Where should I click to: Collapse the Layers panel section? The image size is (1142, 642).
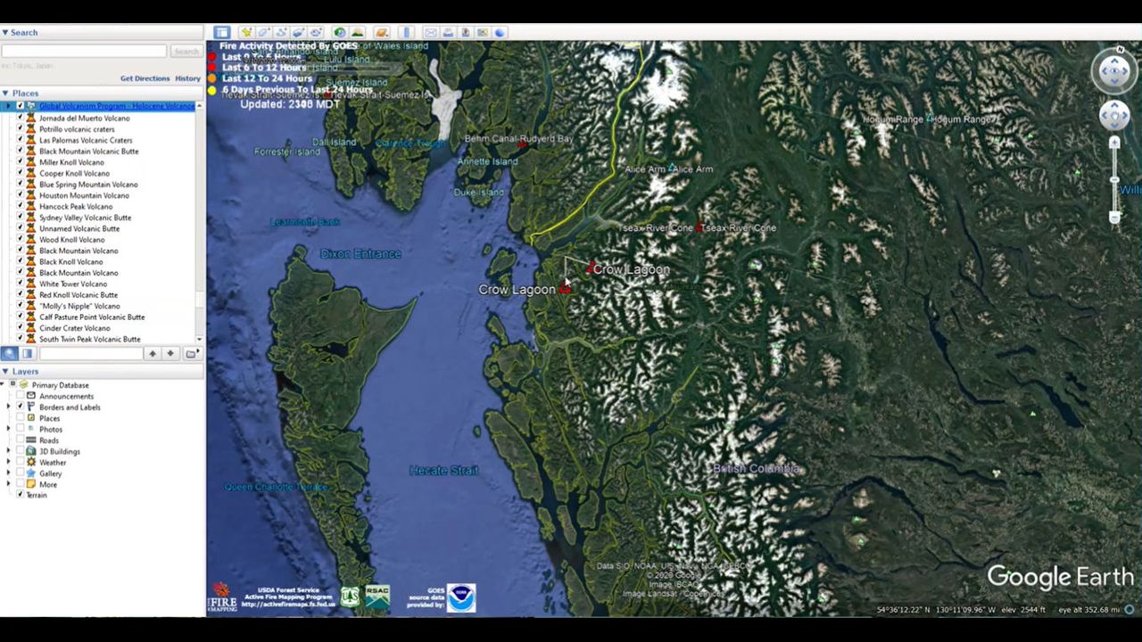[x=5, y=372]
